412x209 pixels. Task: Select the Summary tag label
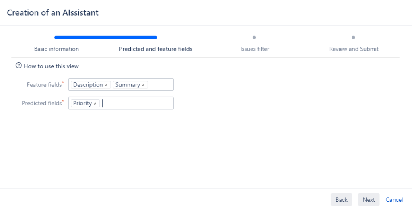coord(127,85)
